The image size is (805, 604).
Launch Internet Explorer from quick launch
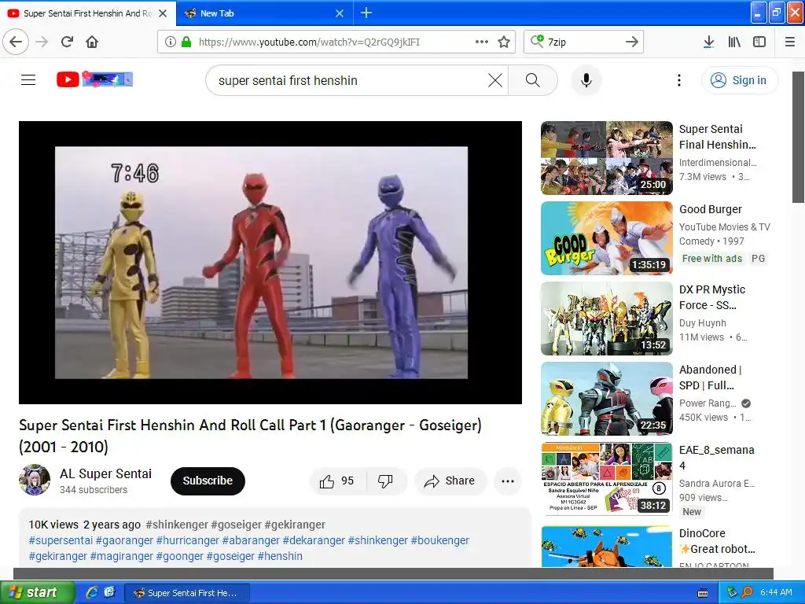(92, 592)
